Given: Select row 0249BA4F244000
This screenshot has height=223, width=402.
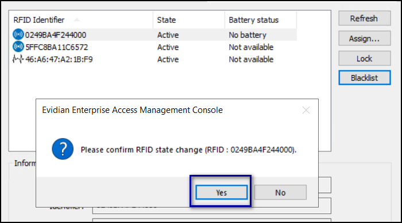Looking at the screenshot, I should (154, 34).
